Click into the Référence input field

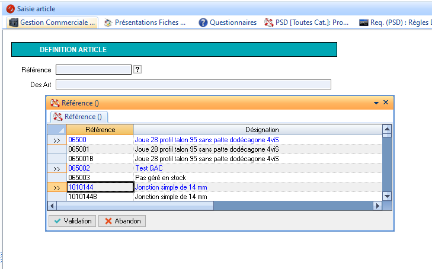click(x=93, y=70)
